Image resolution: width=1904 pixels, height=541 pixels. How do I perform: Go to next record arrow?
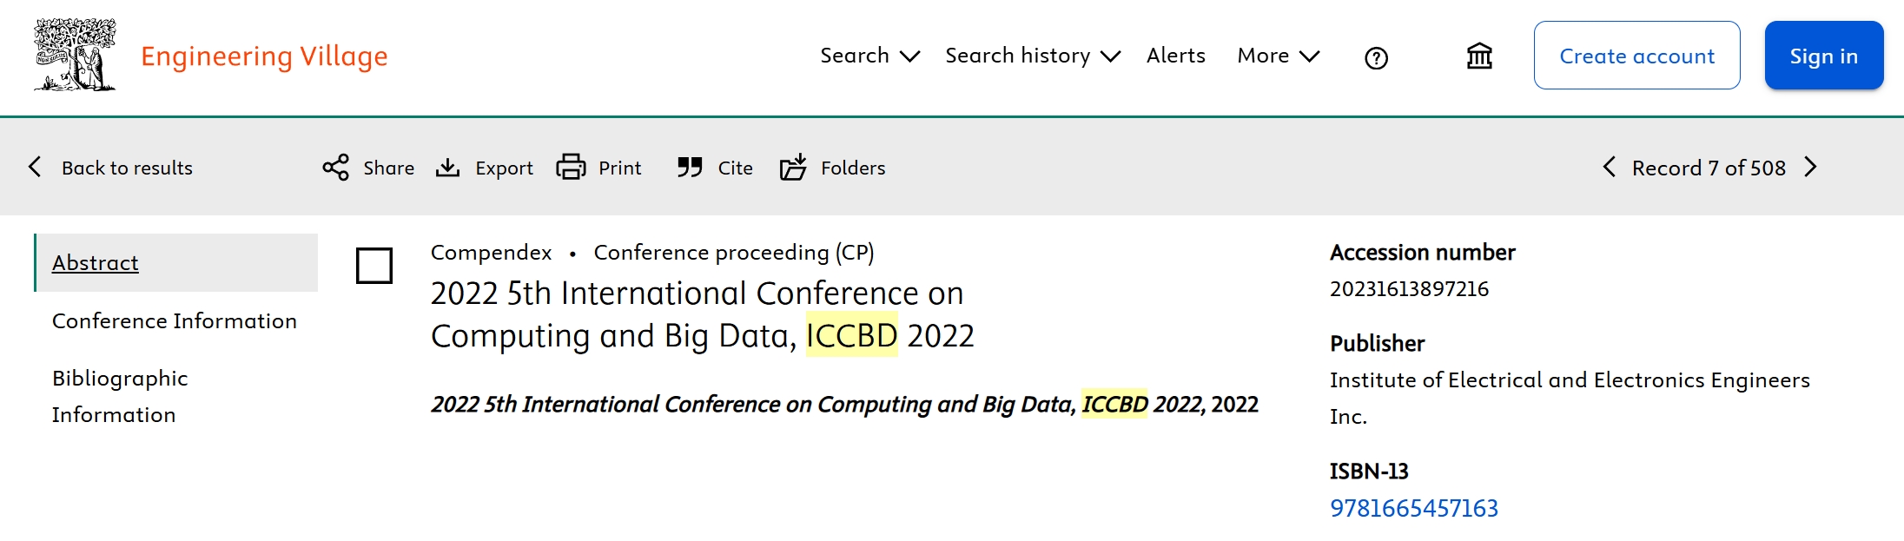click(x=1810, y=167)
